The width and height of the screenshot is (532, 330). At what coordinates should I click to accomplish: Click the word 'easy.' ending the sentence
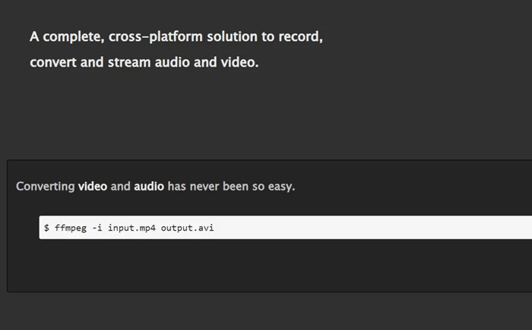280,186
